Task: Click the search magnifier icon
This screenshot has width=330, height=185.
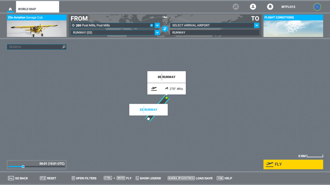Action: coord(64,47)
